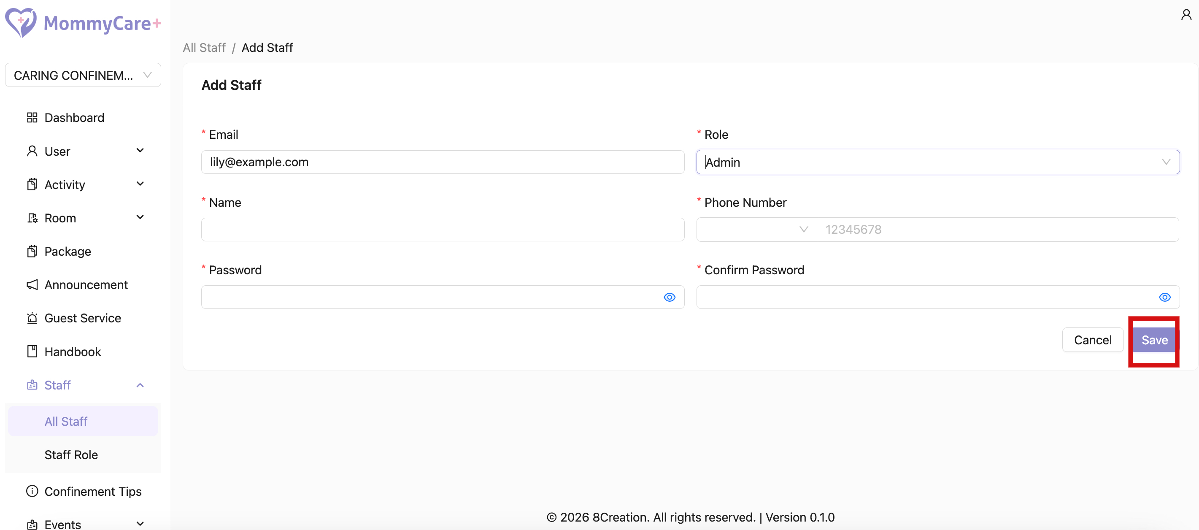The image size is (1199, 530).
Task: Click the MommyCare+ heart logo
Action: [21, 22]
